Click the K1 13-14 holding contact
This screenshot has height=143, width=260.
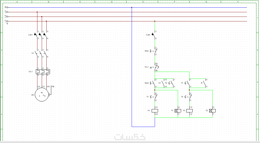164,83
